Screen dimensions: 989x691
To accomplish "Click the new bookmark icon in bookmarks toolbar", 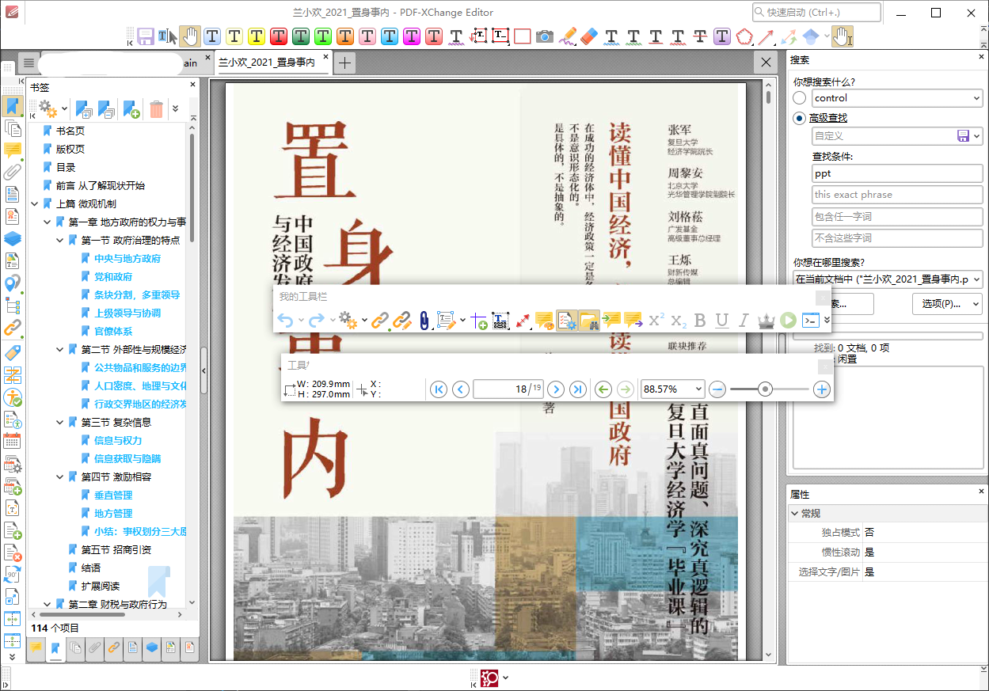I will click(131, 108).
